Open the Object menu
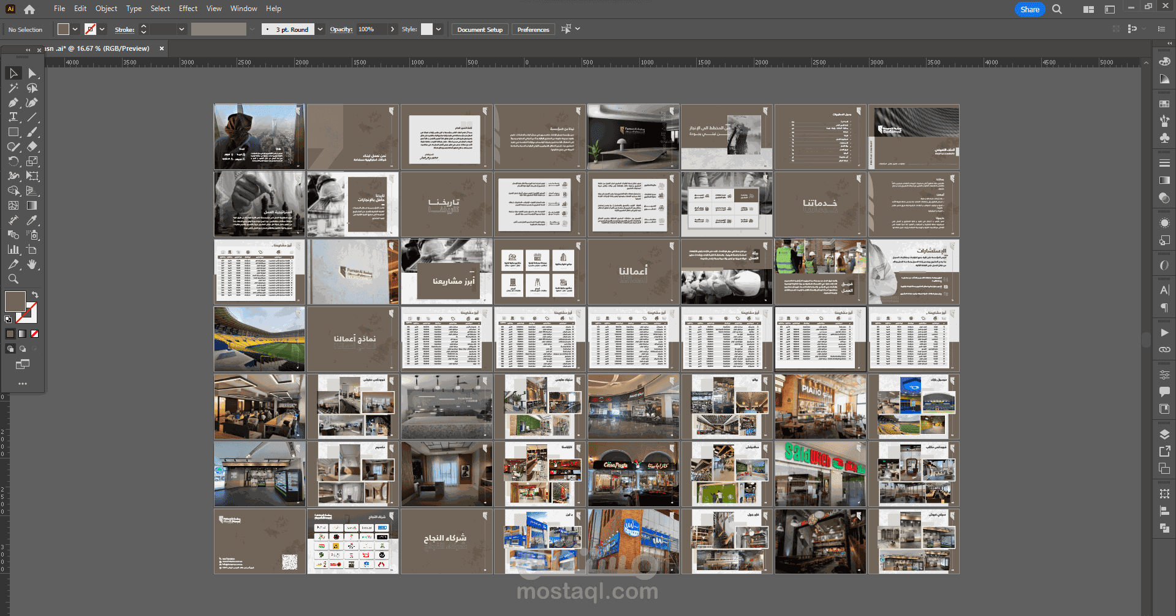This screenshot has width=1176, height=616. point(106,9)
